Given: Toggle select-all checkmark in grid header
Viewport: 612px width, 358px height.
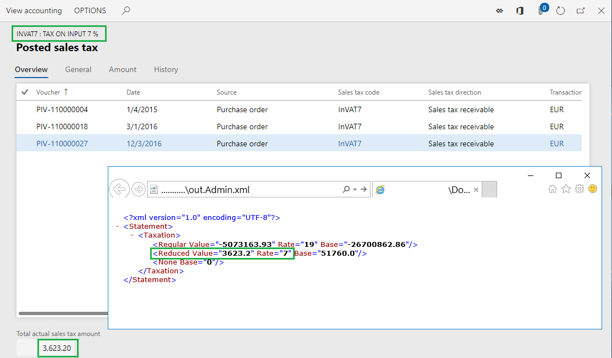Looking at the screenshot, I should tap(25, 92).
